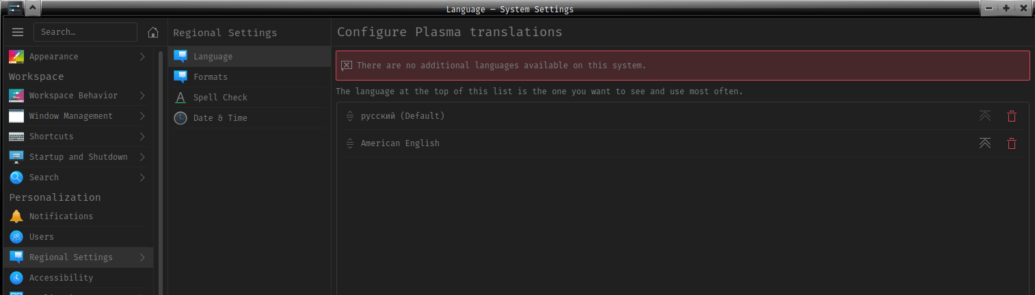The height and width of the screenshot is (295, 1035).
Task: Expand Startup and Shutdown chevron
Action: [142, 157]
